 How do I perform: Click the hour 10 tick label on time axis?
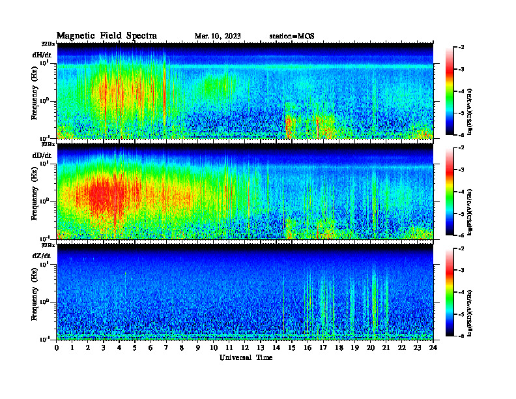click(214, 347)
